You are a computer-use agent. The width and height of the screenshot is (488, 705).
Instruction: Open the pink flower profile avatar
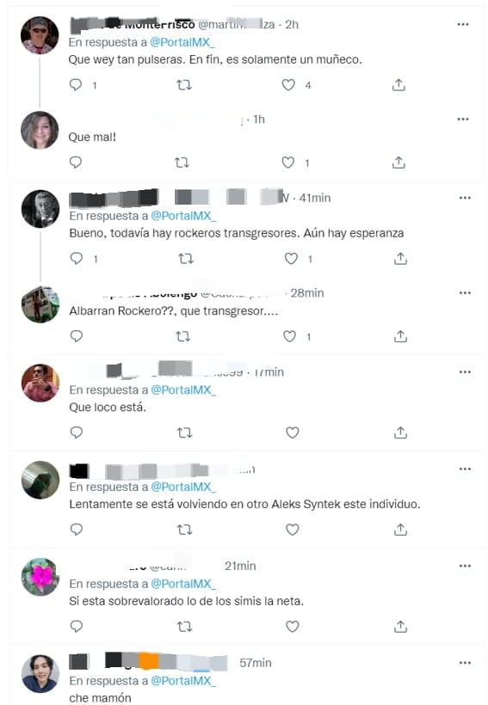pos(40,576)
